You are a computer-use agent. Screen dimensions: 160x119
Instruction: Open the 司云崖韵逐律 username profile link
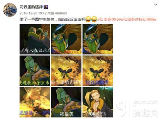pos(31,7)
